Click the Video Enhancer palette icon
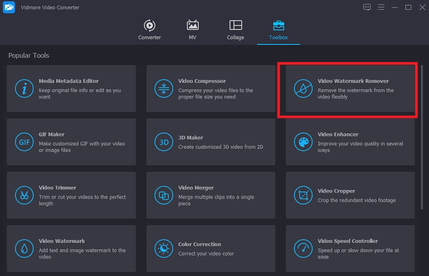Viewport: 429px width, 276px height. [x=303, y=142]
